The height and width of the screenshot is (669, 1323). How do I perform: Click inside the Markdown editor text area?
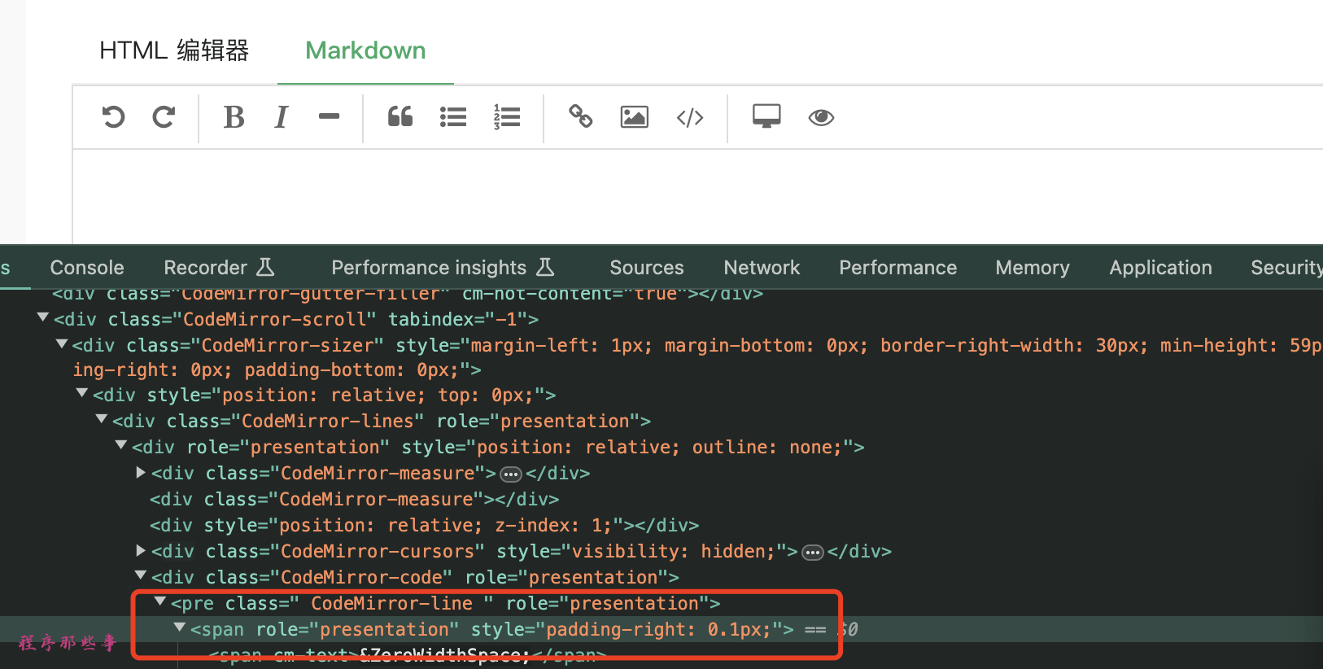pos(651,195)
